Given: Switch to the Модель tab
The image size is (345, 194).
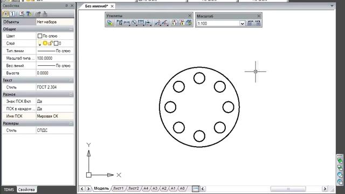Looking at the screenshot, I should pyautogui.click(x=101, y=189).
